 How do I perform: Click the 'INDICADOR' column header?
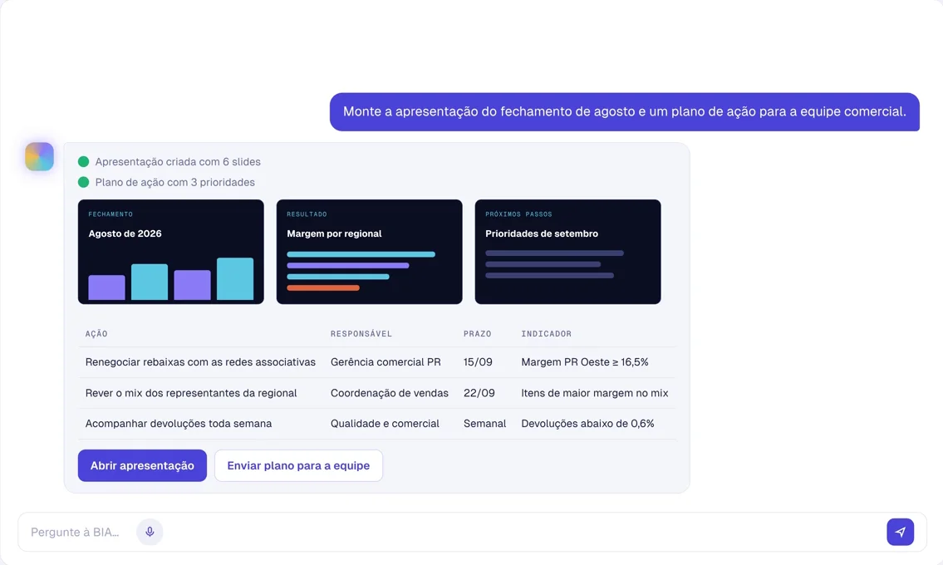546,333
